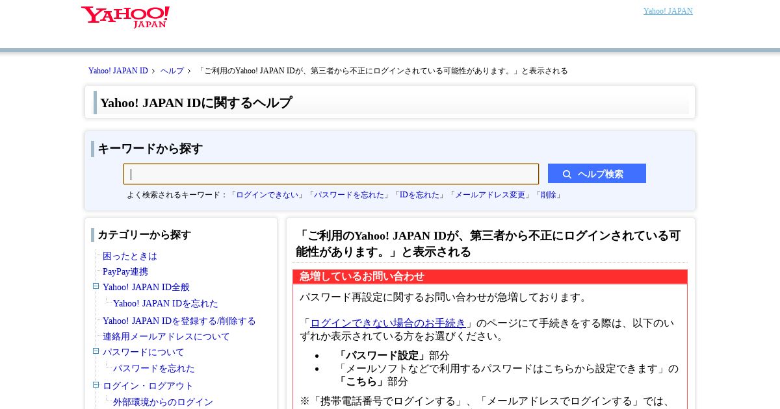This screenshot has width=780, height=409.
Task: Open the ヘルプ breadcrumb link
Action: 172,71
